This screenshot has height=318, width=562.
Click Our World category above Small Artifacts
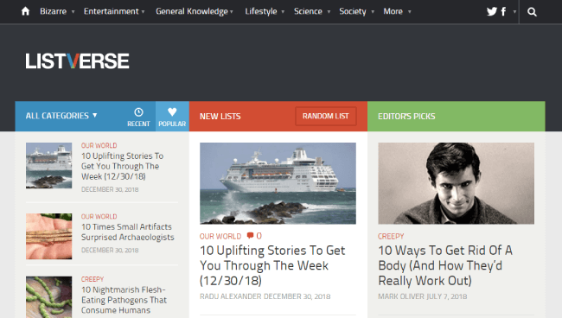point(99,216)
